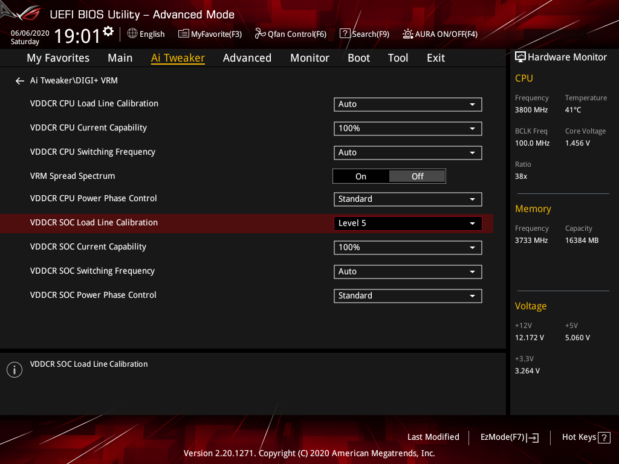Go back using the left arrow icon
This screenshot has width=619, height=464.
(20, 81)
